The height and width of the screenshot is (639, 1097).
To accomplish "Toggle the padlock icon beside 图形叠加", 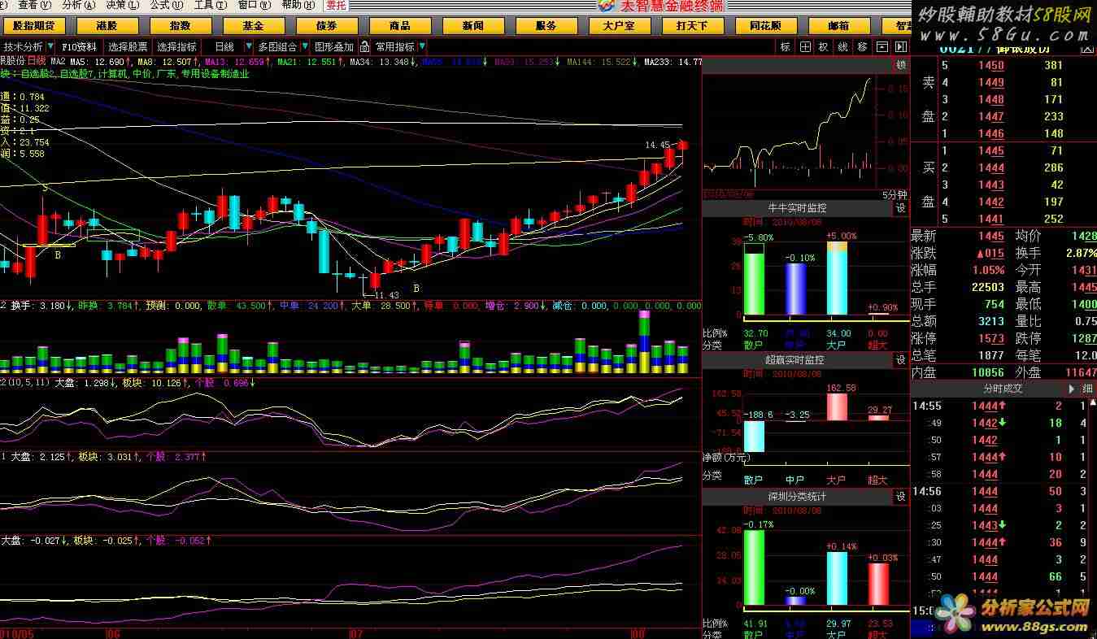I will [x=365, y=47].
